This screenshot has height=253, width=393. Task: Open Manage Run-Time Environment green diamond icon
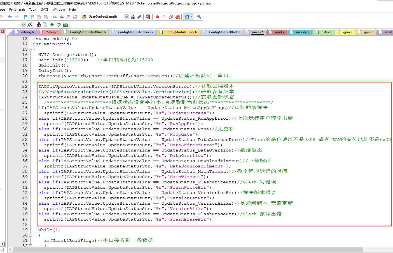[x=52, y=25]
